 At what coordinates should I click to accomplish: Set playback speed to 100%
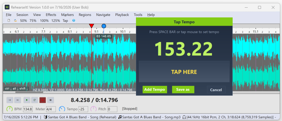(x=44, y=21)
